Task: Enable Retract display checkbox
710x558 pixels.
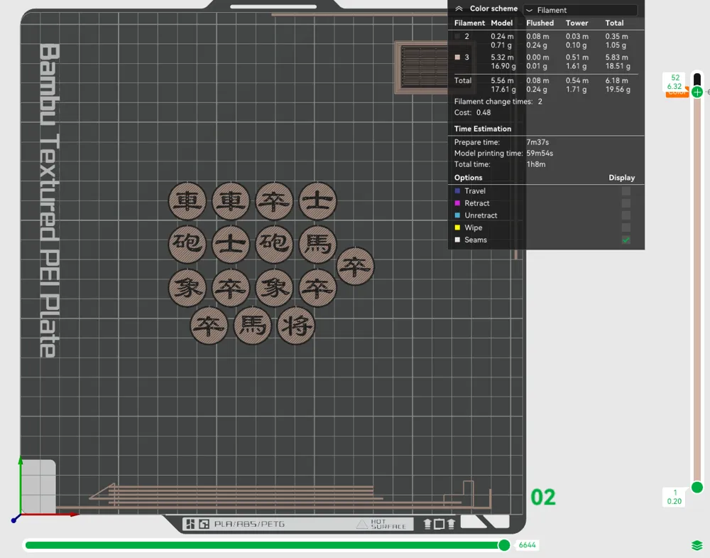Action: pyautogui.click(x=626, y=203)
